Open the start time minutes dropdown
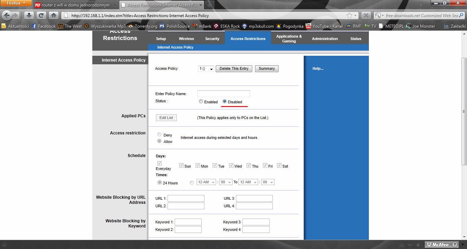The height and width of the screenshot is (249, 467). click(x=226, y=182)
